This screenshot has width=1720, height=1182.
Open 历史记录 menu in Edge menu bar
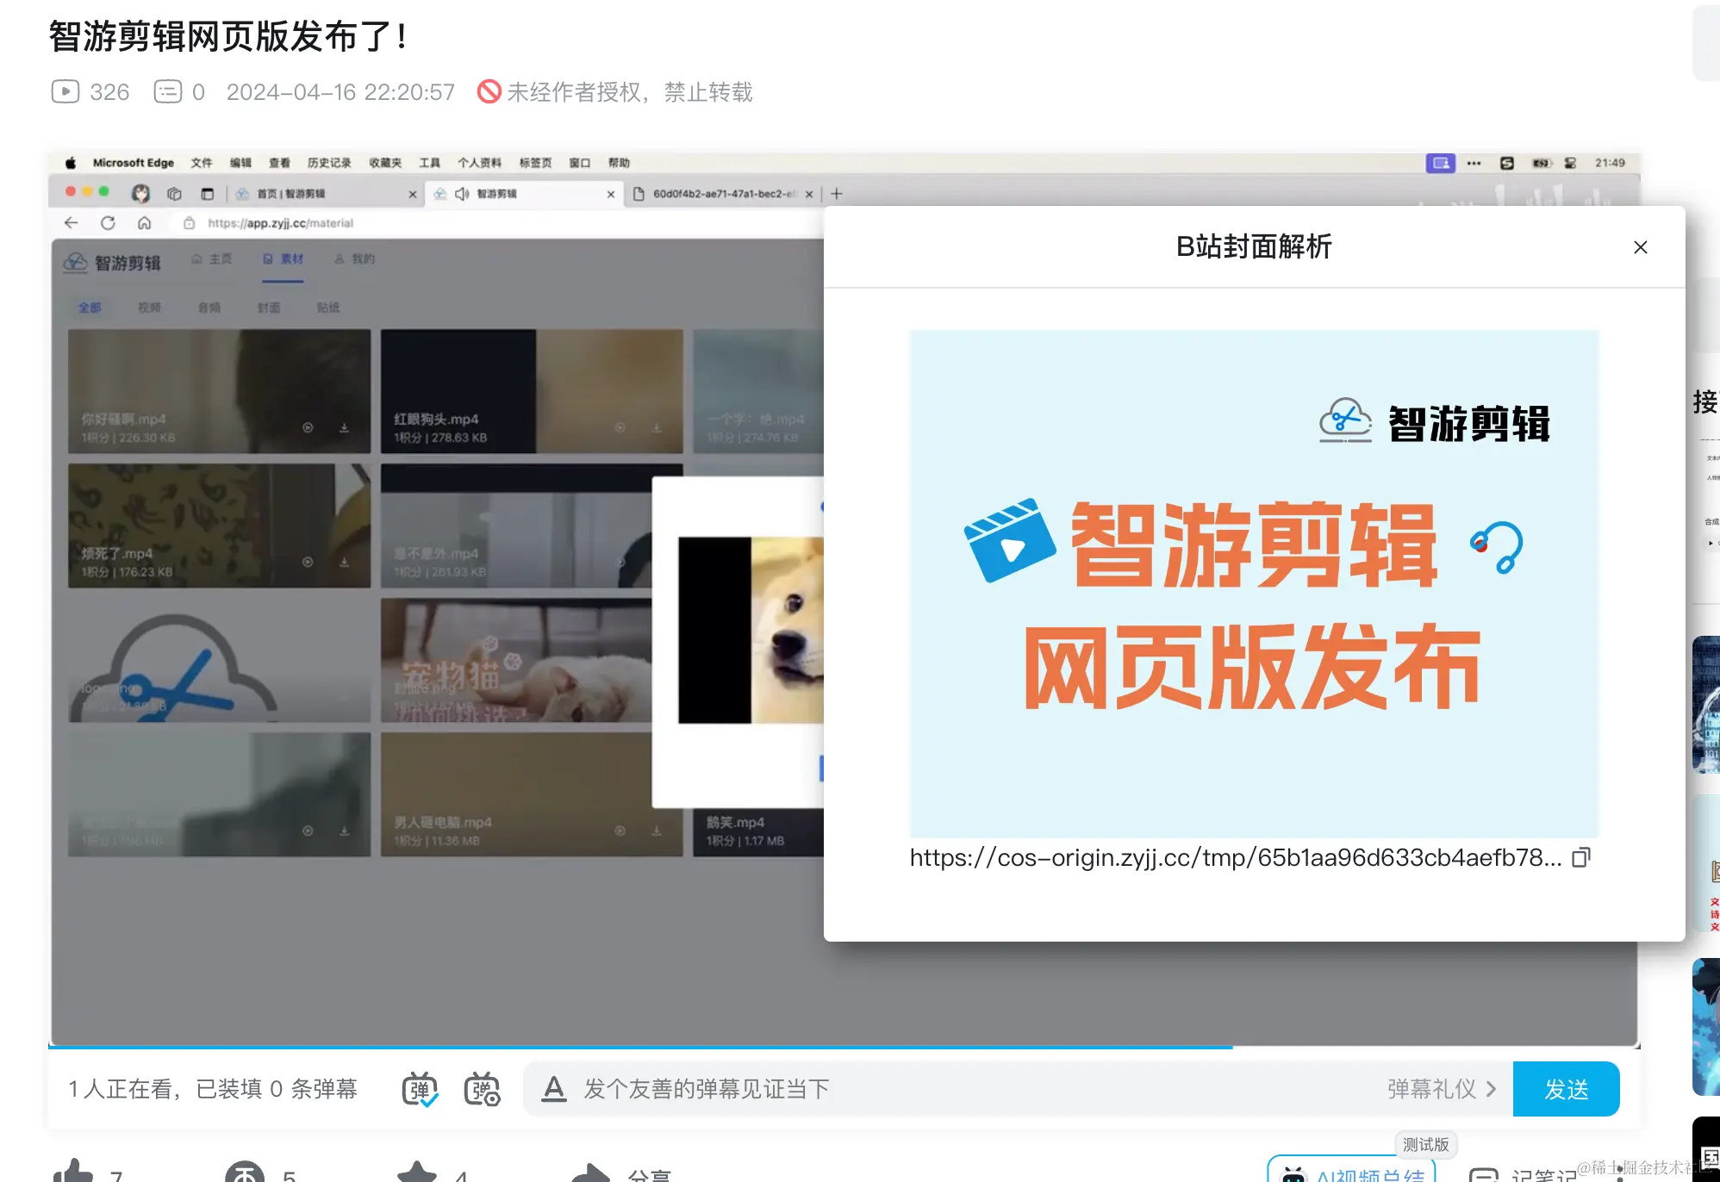[329, 163]
